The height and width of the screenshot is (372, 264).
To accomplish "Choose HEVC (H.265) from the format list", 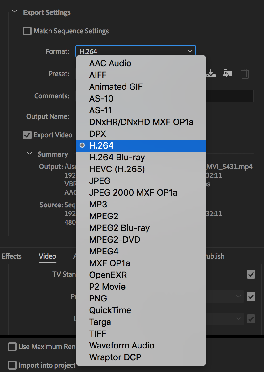I will pyautogui.click(x=117, y=169).
